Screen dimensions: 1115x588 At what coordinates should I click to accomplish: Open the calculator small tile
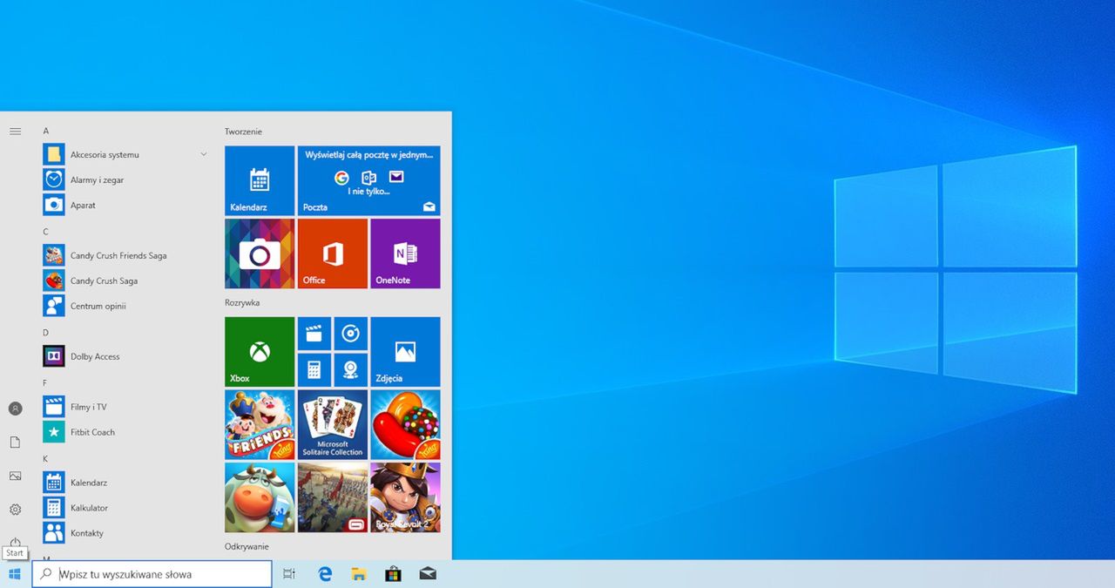[x=314, y=370]
